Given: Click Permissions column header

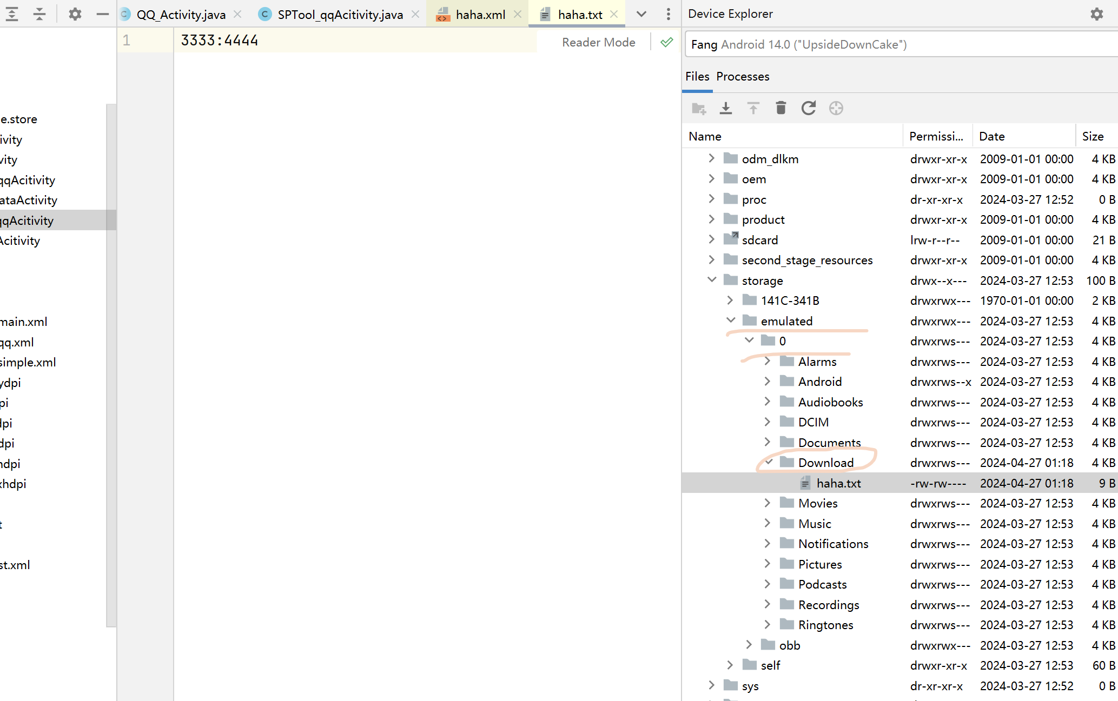Looking at the screenshot, I should 937,136.
